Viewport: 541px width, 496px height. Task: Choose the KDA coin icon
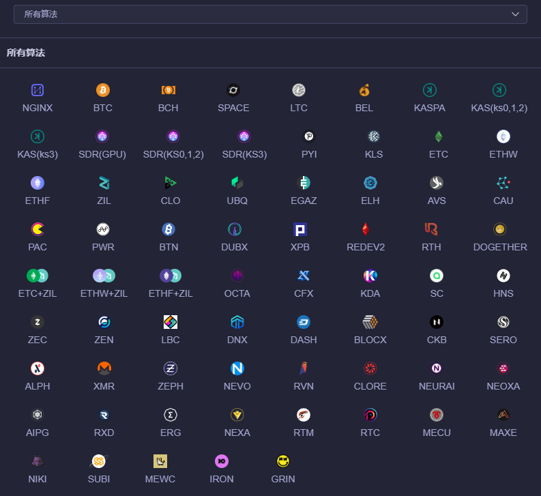[x=370, y=276]
